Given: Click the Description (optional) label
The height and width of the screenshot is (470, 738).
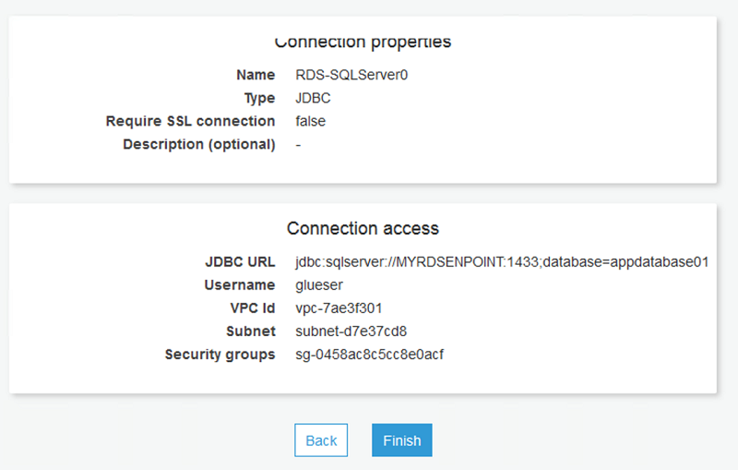Looking at the screenshot, I should [198, 144].
